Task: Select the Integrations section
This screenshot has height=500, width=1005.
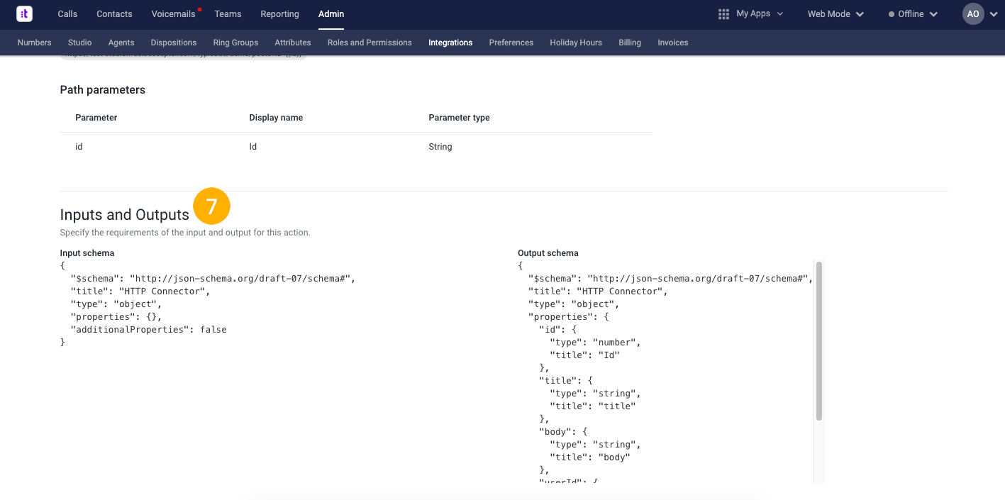Action: point(450,43)
